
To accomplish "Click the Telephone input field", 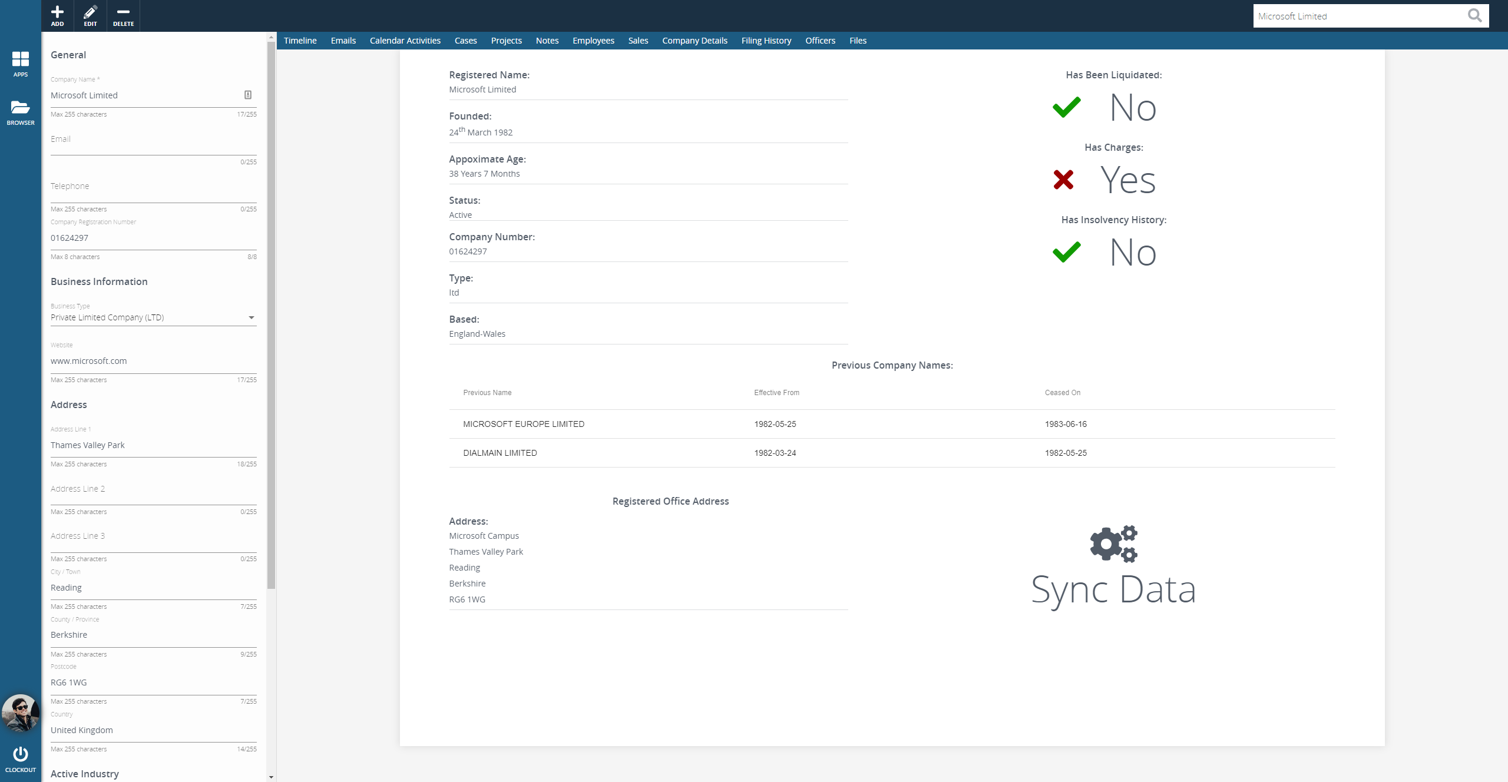I will 153,191.
